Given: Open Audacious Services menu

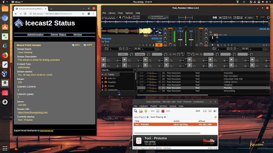Looking at the screenshot, I should (163, 106).
